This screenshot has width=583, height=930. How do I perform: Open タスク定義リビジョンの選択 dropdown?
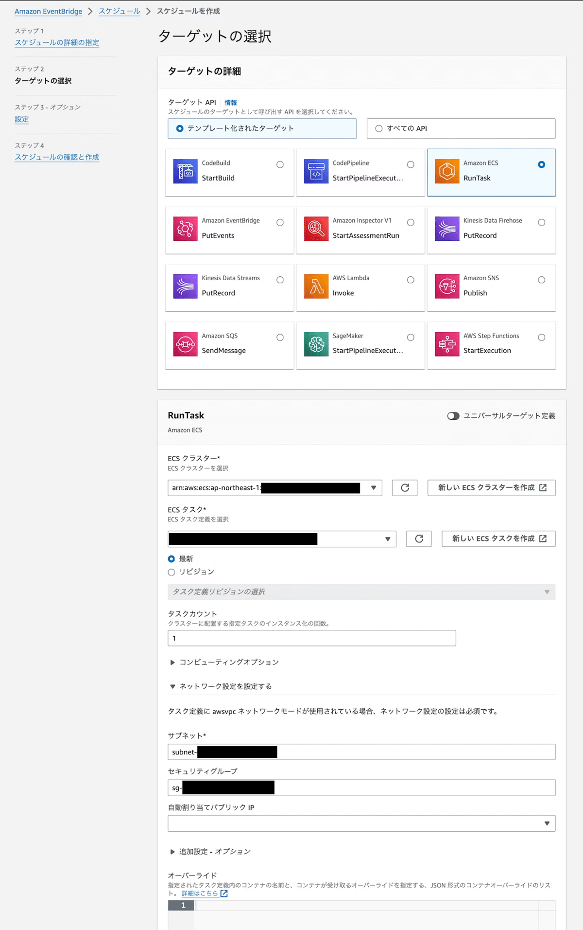361,592
